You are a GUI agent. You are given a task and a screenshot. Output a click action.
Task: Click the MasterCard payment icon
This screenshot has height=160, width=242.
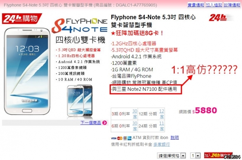119,138
